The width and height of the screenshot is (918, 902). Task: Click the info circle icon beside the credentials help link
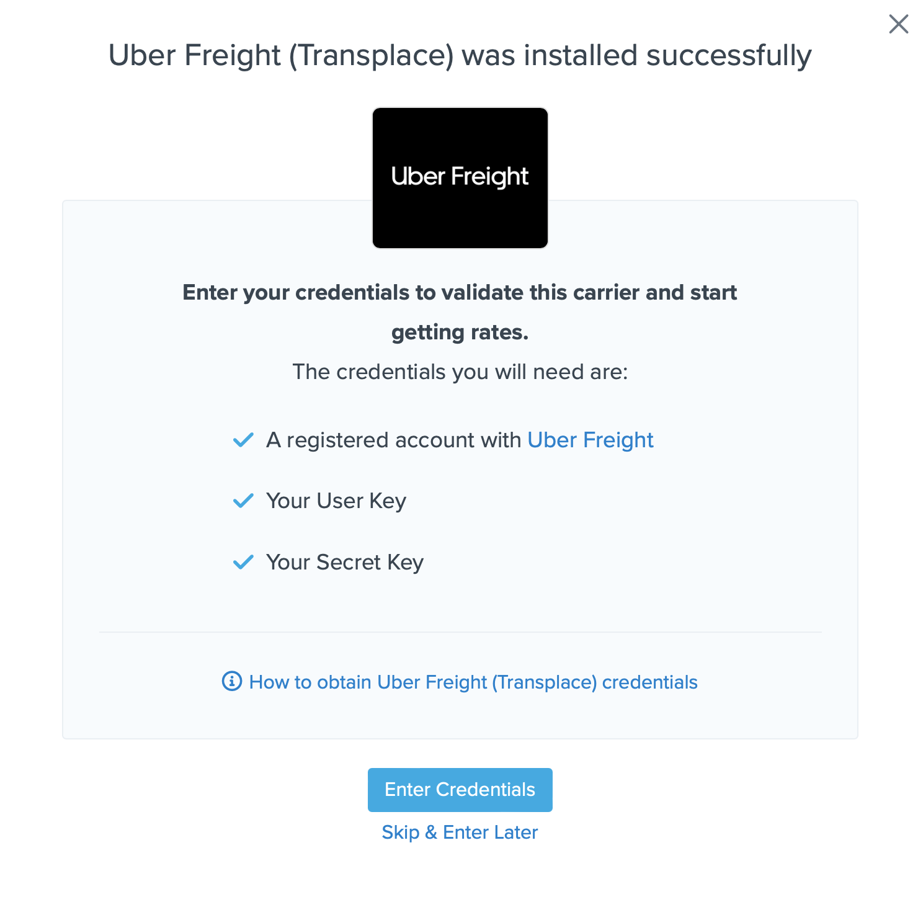click(x=231, y=682)
